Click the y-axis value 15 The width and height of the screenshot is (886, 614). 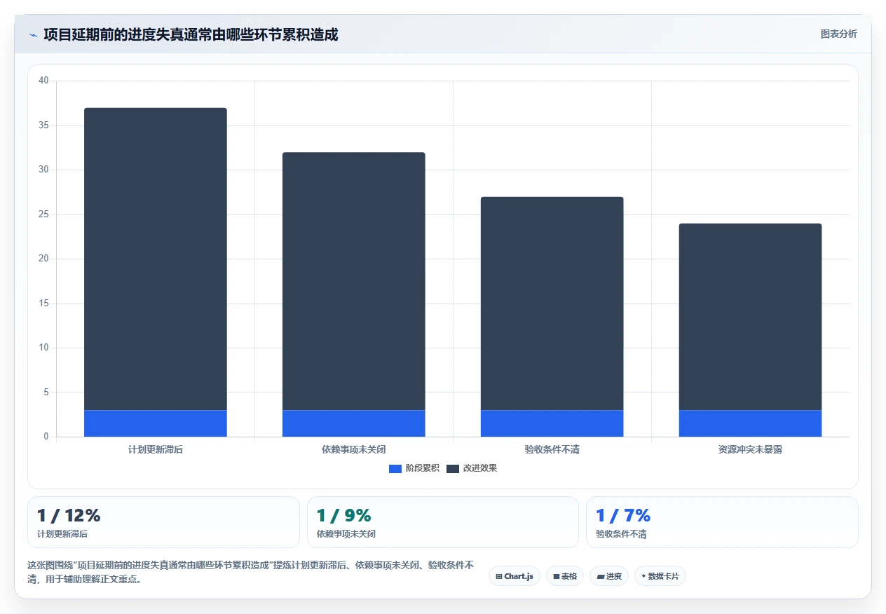[x=43, y=303]
